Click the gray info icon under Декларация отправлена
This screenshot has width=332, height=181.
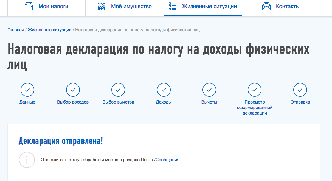pos(27,160)
